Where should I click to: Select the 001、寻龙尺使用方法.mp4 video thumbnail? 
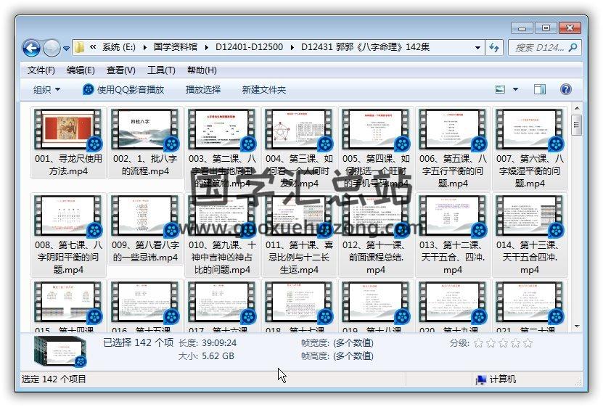coord(68,130)
